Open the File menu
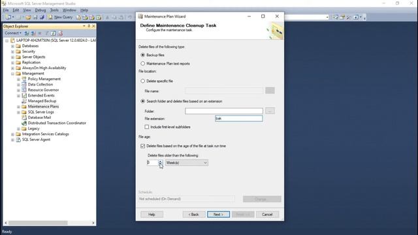The image size is (418, 235). point(6,10)
